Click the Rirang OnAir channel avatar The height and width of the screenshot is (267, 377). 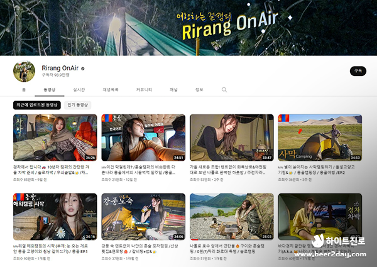click(x=24, y=71)
